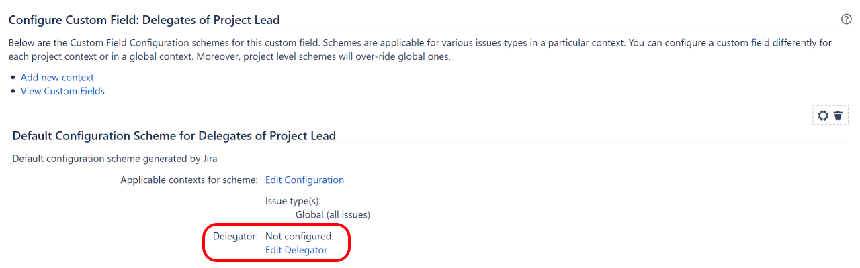Click the Default Configuration Scheme section heading
The image size is (860, 268).
pyautogui.click(x=174, y=136)
